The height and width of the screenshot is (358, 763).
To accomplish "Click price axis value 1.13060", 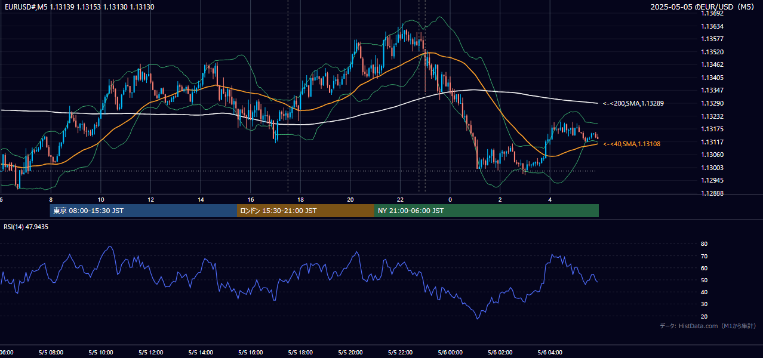I will click(x=713, y=155).
